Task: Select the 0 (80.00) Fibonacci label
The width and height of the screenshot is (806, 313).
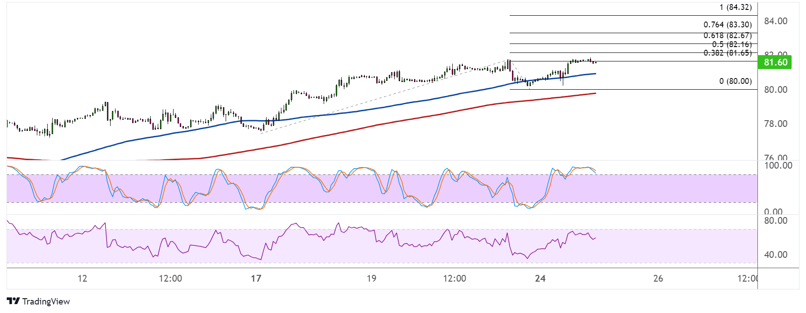Action: tap(735, 81)
